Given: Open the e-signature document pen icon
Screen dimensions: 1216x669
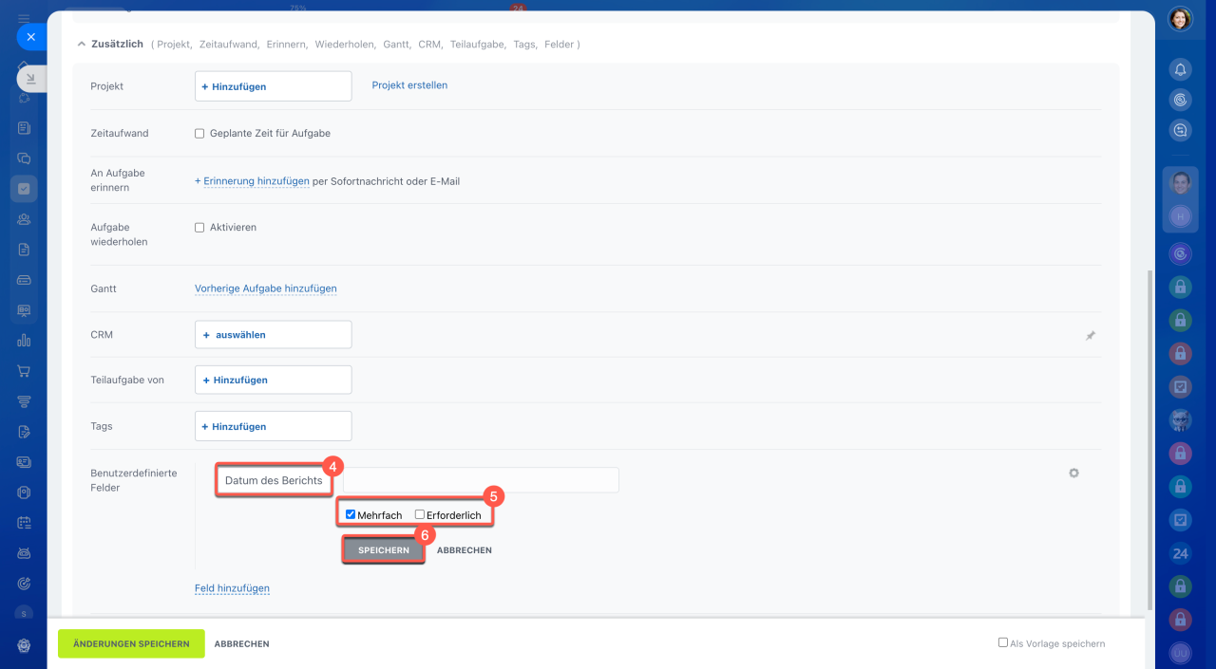Looking at the screenshot, I should (24, 432).
